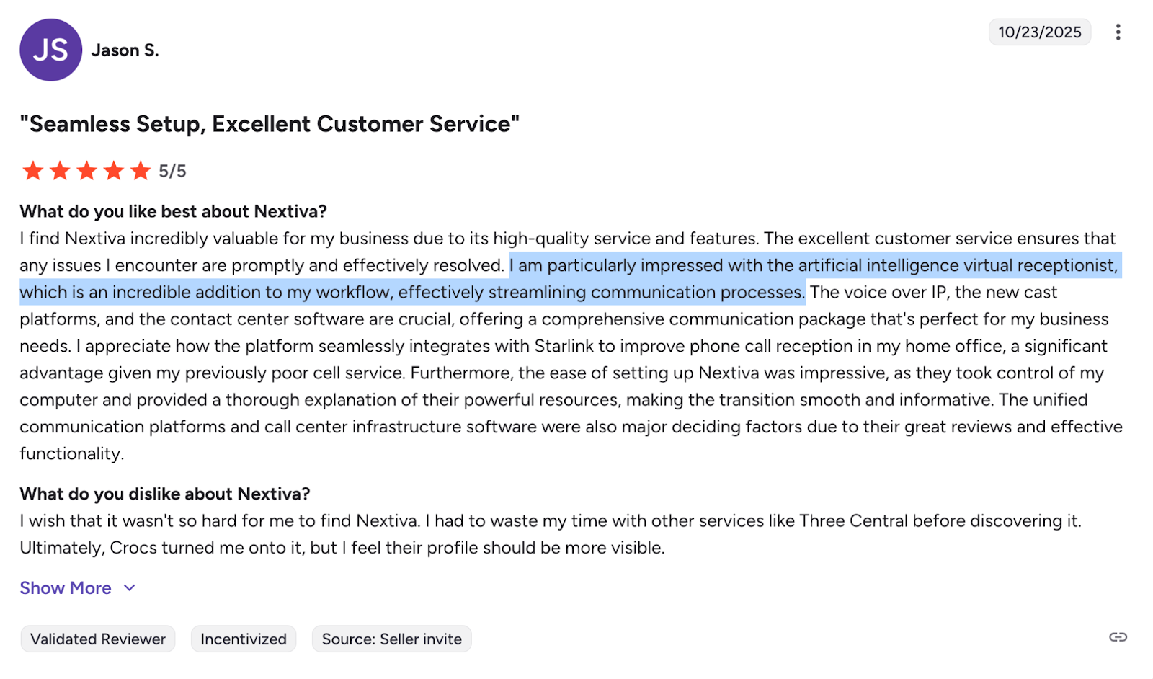The height and width of the screenshot is (679, 1153).
Task: Click the fifth, last rating star
Action: point(141,171)
